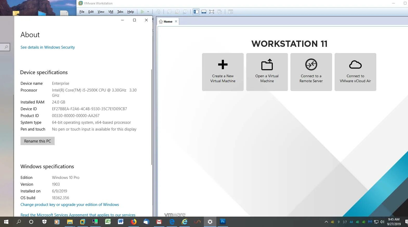The width and height of the screenshot is (408, 227).
Task: Open the Edit menu in VMware Workstation
Action: (91, 12)
